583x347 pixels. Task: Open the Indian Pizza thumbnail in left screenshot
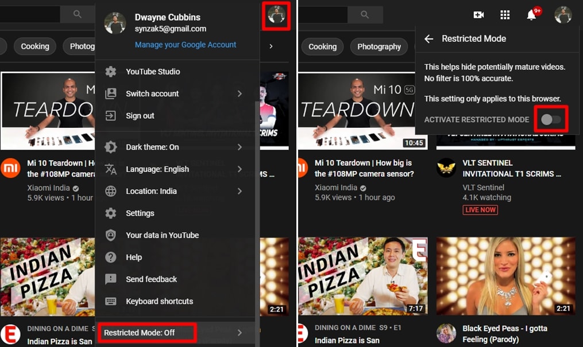48,277
